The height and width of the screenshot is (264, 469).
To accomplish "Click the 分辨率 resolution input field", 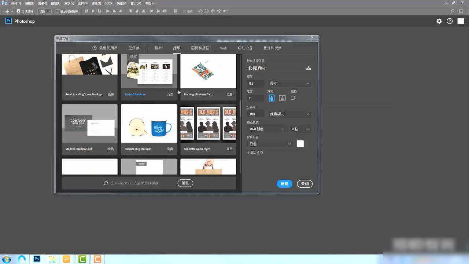I will (x=256, y=114).
